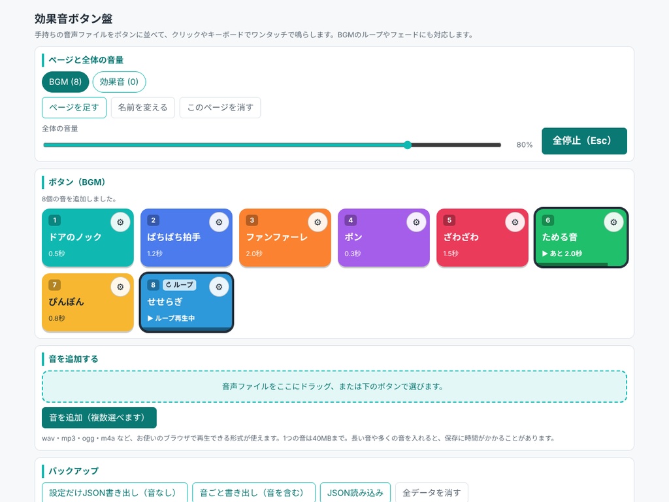This screenshot has height=502, width=669.
Task: Click the JSON読み込み button
Action: 355,493
